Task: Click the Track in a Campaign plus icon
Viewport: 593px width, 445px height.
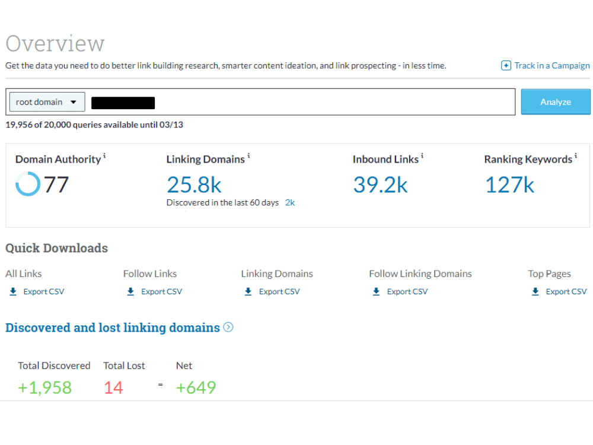Action: click(x=506, y=65)
